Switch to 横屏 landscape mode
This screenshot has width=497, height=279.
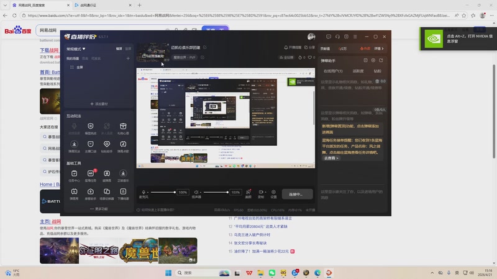pos(119,49)
